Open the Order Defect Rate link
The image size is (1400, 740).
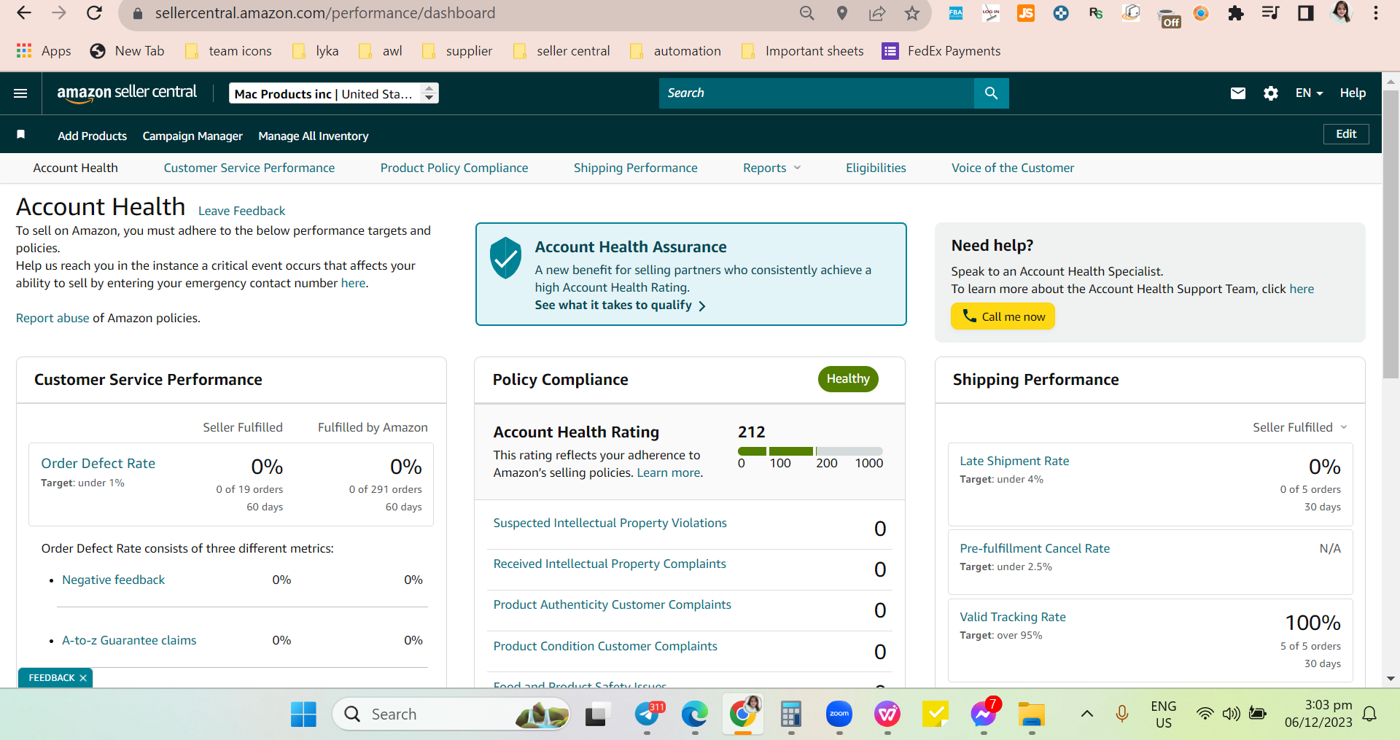[x=98, y=464]
